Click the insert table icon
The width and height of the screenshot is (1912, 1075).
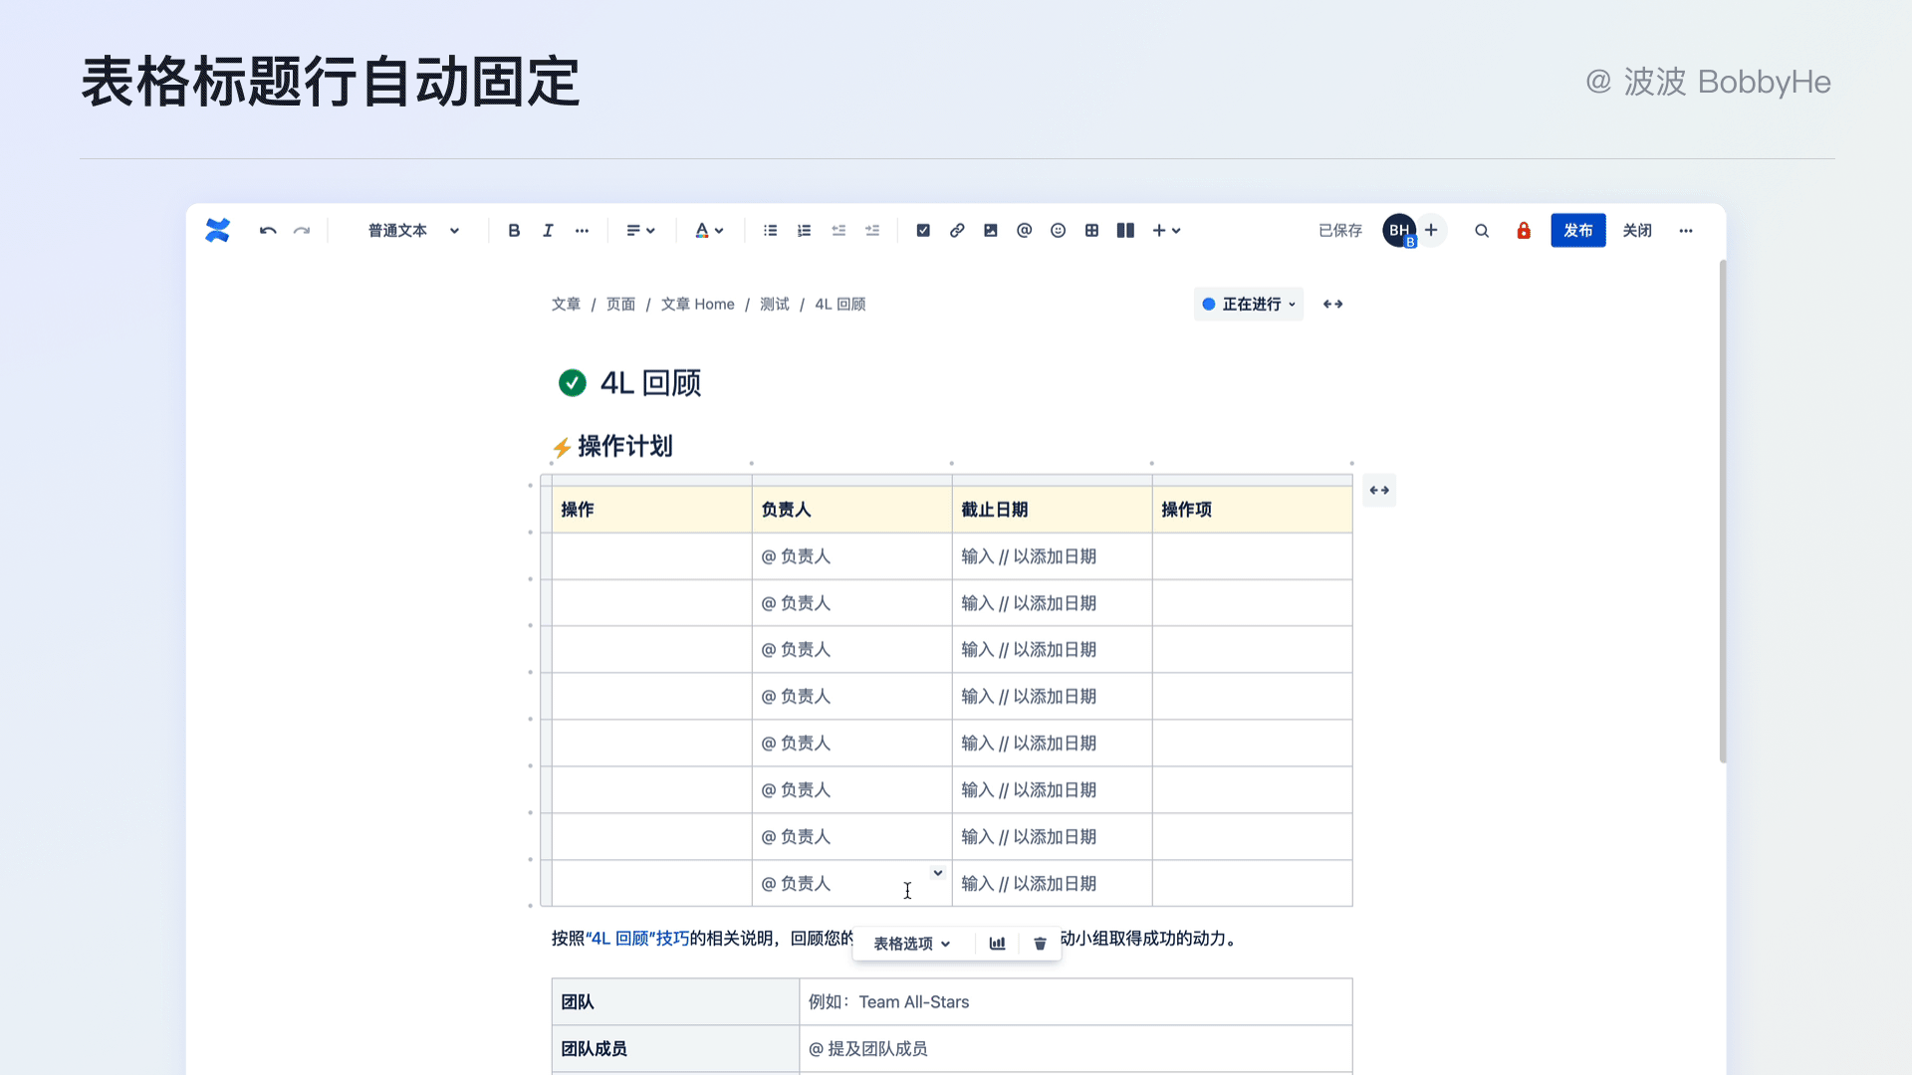(1091, 231)
